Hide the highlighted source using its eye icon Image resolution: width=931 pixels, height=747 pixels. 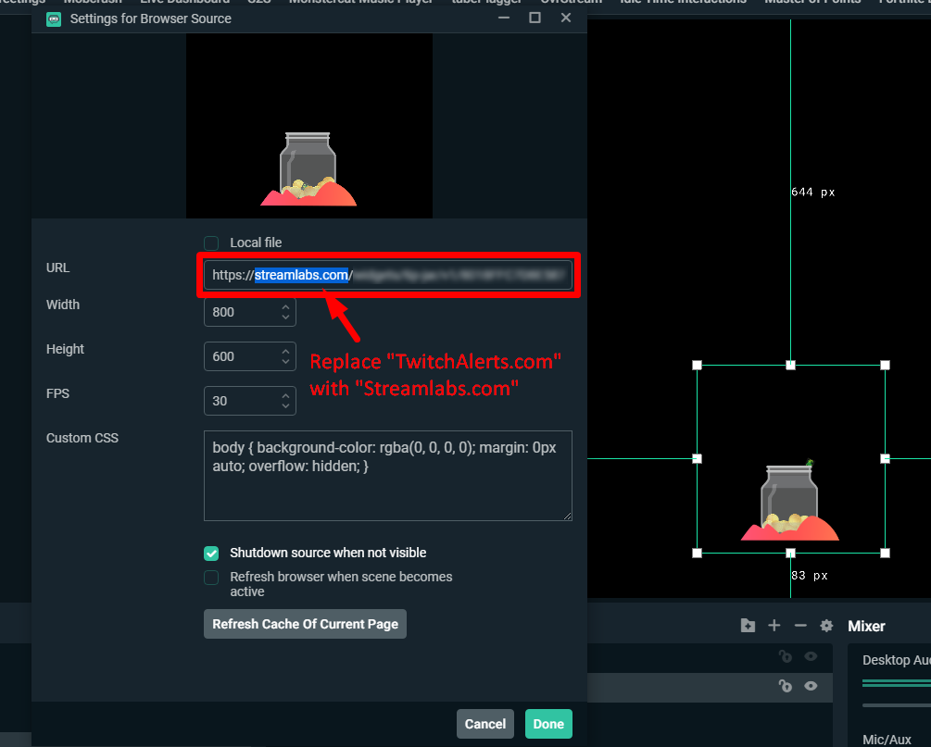pos(811,686)
